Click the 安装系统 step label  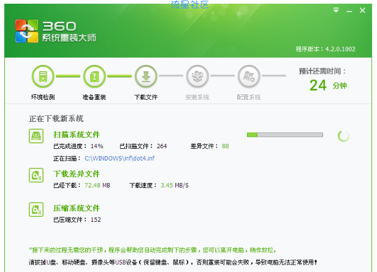(x=197, y=97)
